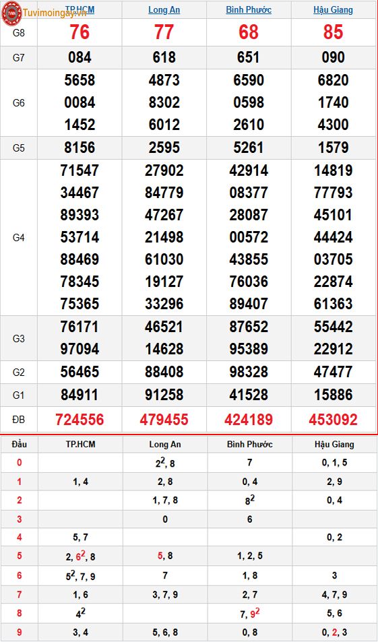
Task: Open the Long An province link
Action: (164, 9)
